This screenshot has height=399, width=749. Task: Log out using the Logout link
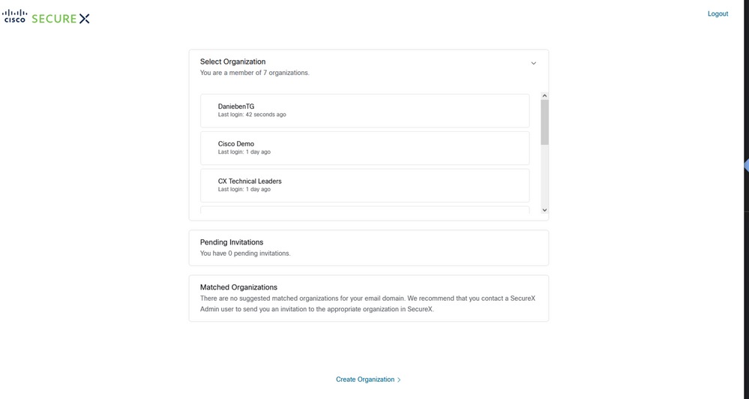click(718, 13)
